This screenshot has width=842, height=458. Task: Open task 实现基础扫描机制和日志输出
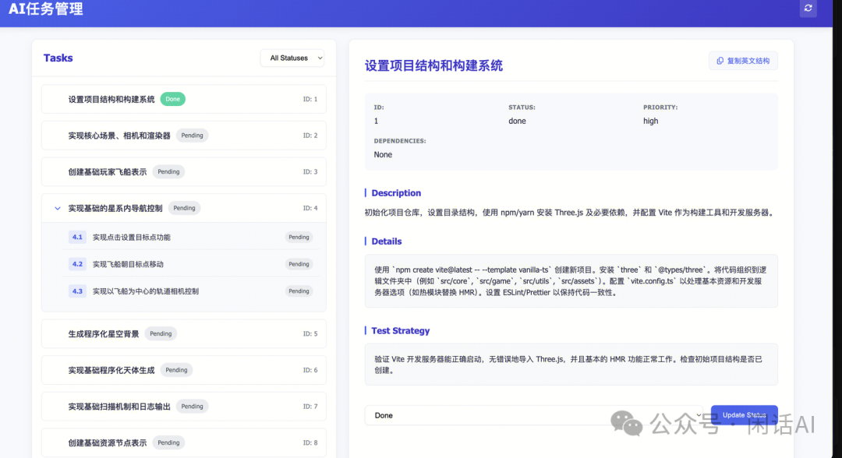pos(119,407)
